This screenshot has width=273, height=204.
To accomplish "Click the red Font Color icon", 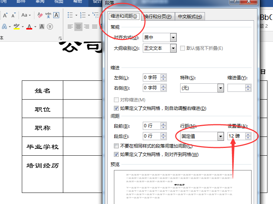I will point(29,27).
